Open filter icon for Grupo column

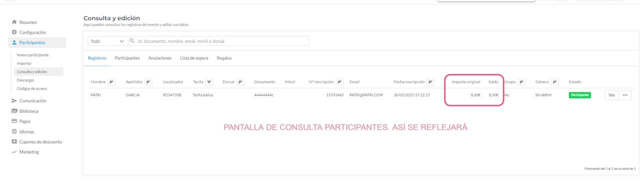pos(522,82)
